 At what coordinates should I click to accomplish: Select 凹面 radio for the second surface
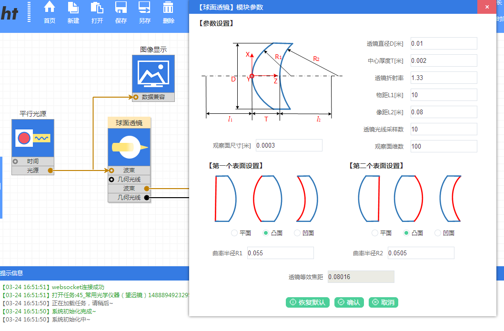pyautogui.click(x=438, y=233)
